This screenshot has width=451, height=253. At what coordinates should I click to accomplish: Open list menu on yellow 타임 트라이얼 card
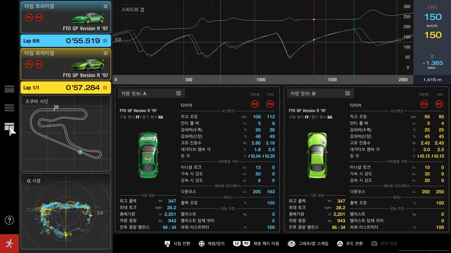[x=105, y=52]
